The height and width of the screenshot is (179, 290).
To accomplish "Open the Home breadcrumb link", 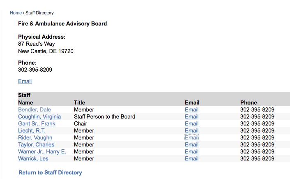I will click(16, 13).
